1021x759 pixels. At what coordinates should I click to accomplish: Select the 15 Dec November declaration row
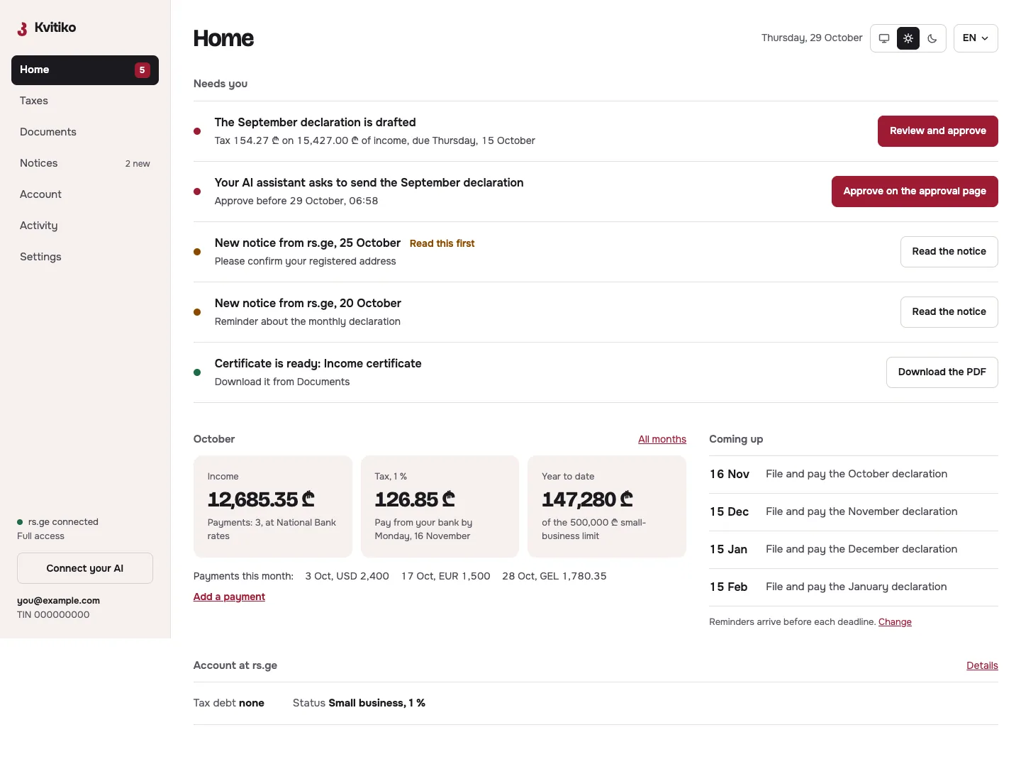point(854,512)
